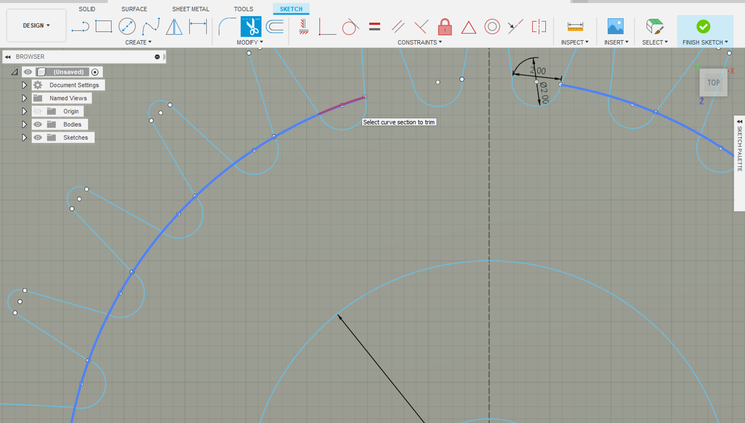Viewport: 745px width, 423px height.
Task: Apply the Concentric constraint
Action: pos(492,27)
